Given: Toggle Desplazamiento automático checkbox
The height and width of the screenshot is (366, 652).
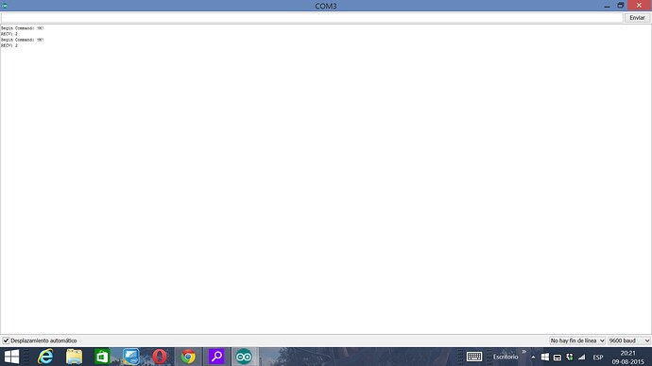Looking at the screenshot, I should tap(6, 341).
